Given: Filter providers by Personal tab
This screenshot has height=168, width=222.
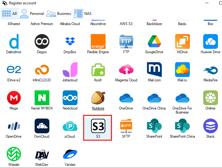Looking at the screenshot, I should click(32, 14).
